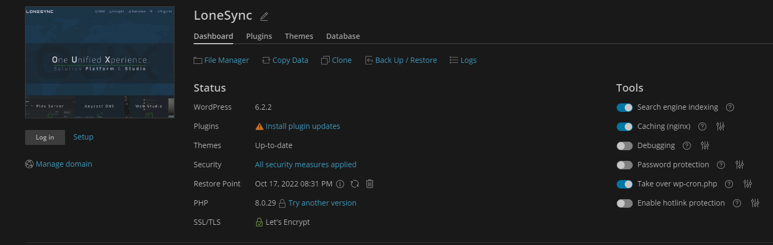
Task: Disable Search engine indexing toggle
Action: coord(624,108)
